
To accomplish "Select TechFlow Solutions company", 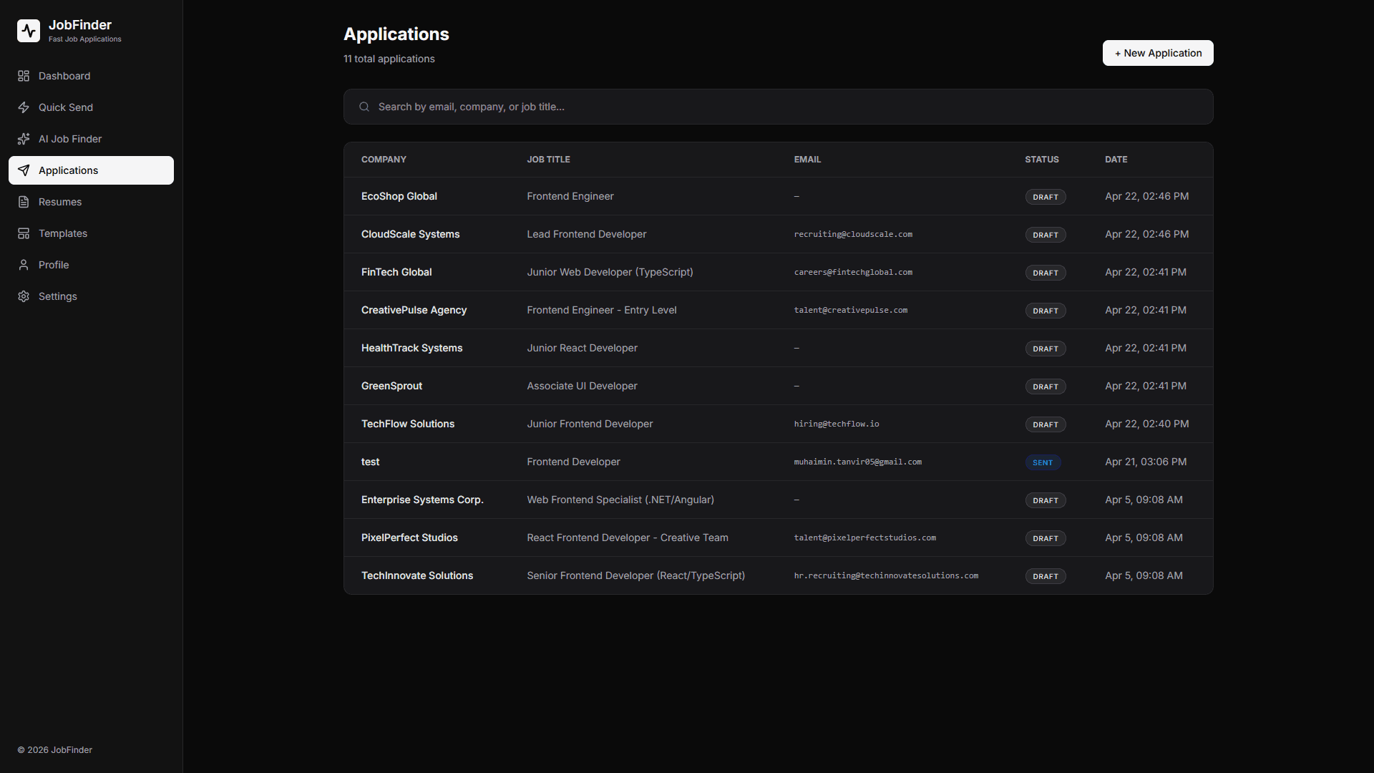I will [x=408, y=424].
